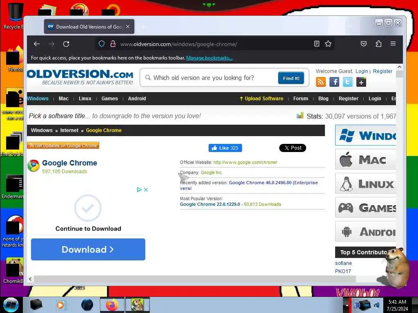Open the Linux platform sidebar banner
418x313 pixels.
click(x=365, y=183)
